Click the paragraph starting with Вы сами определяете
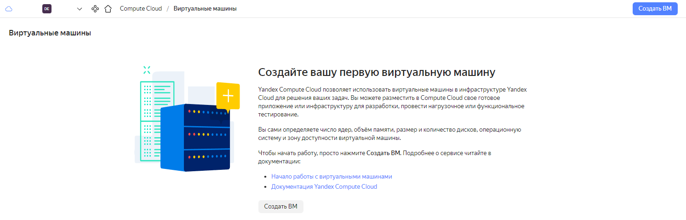 click(x=389, y=134)
